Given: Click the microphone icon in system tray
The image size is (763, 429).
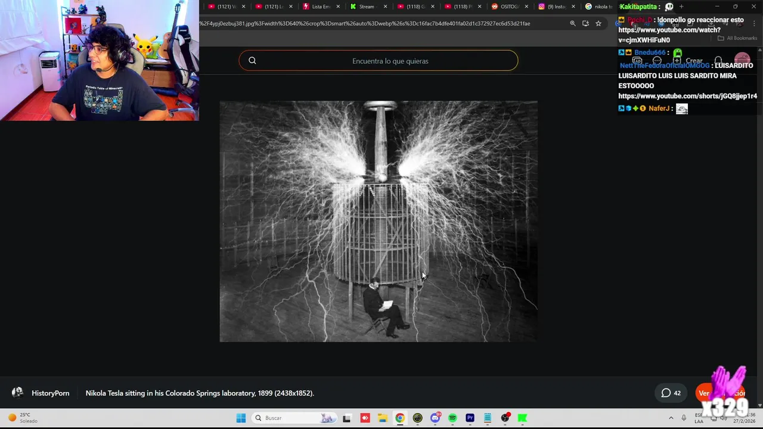Looking at the screenshot, I should pyautogui.click(x=684, y=418).
